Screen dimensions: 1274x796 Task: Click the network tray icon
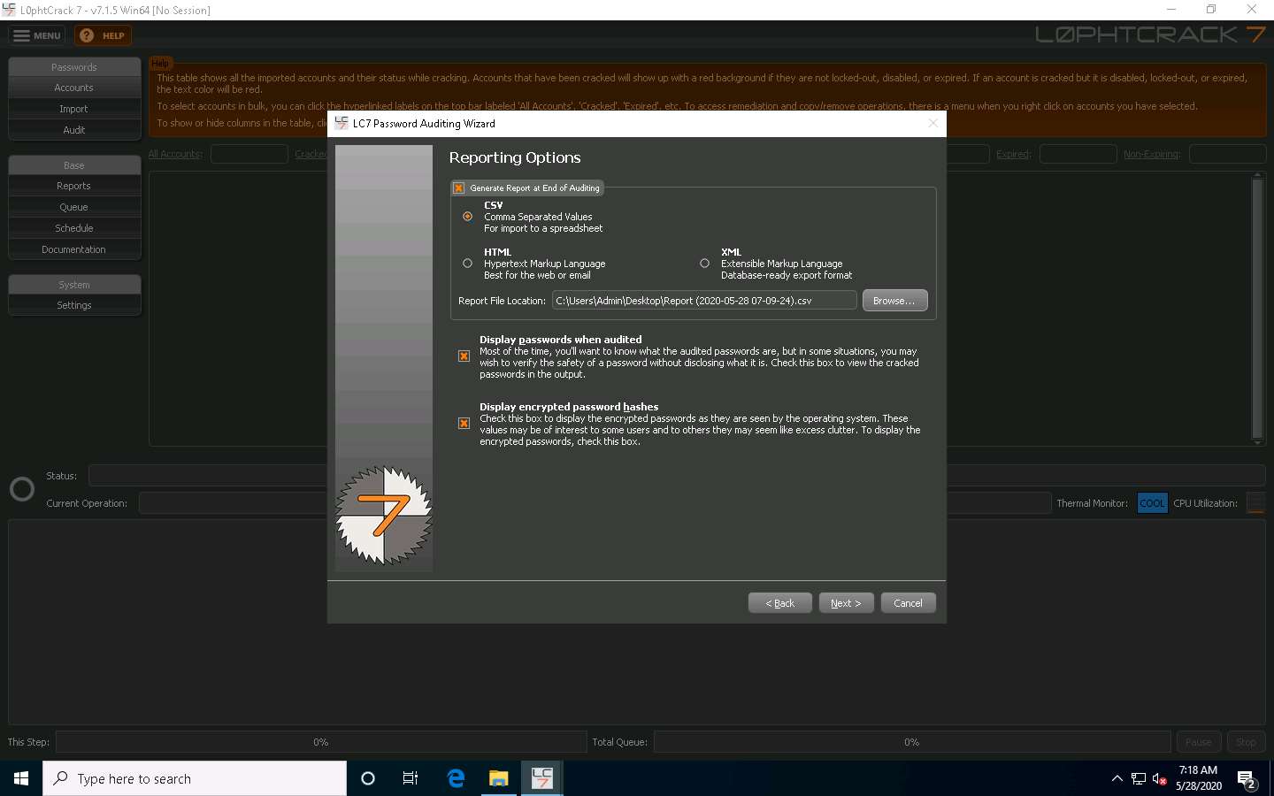[1139, 778]
